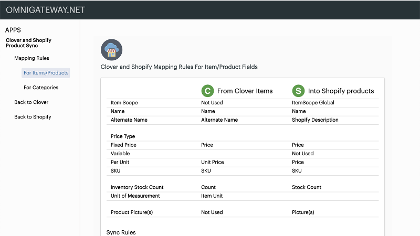This screenshot has width=420, height=236.
Task: Click Name in the Shopify column
Action: tap(299, 111)
